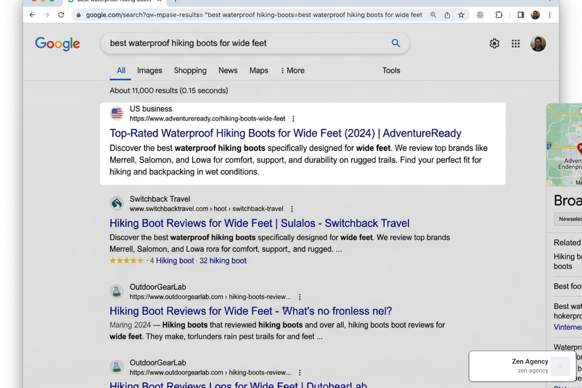Click the Vinteme link in side panel

(x=568, y=327)
